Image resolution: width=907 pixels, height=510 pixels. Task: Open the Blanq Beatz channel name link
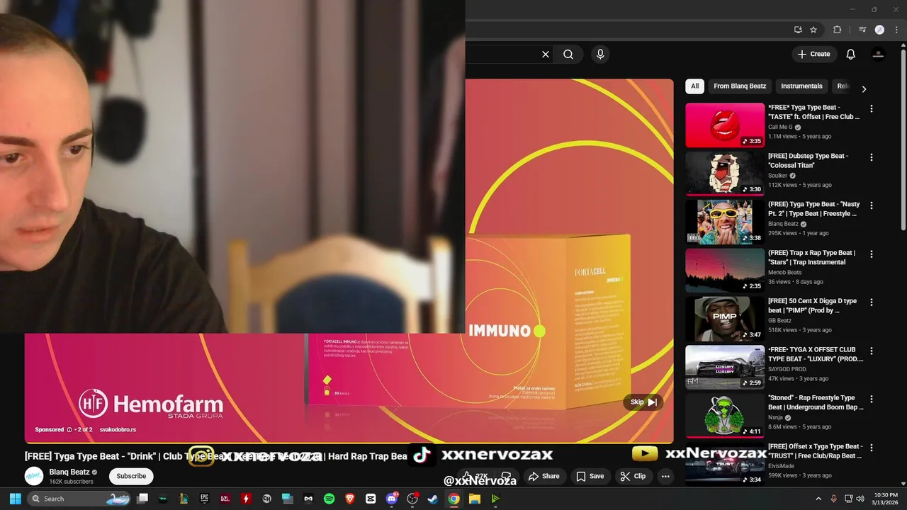click(x=69, y=472)
